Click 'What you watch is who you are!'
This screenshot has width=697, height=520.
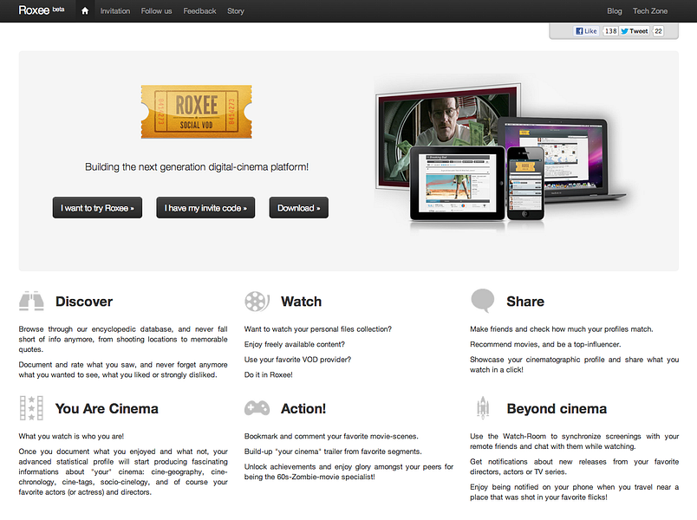tap(71, 436)
